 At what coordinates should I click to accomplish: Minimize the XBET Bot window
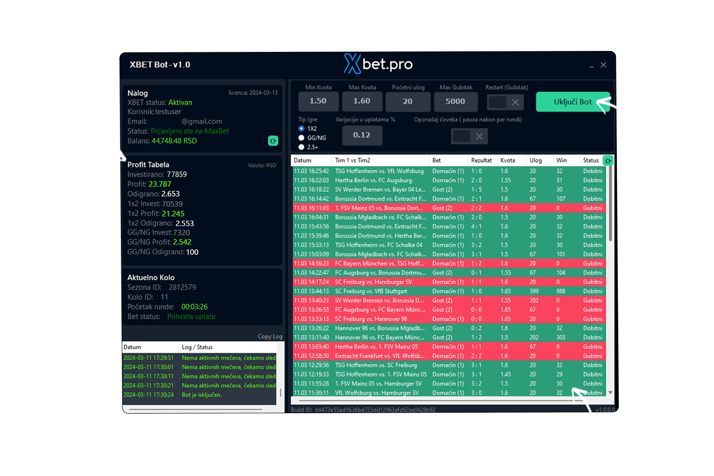point(591,65)
